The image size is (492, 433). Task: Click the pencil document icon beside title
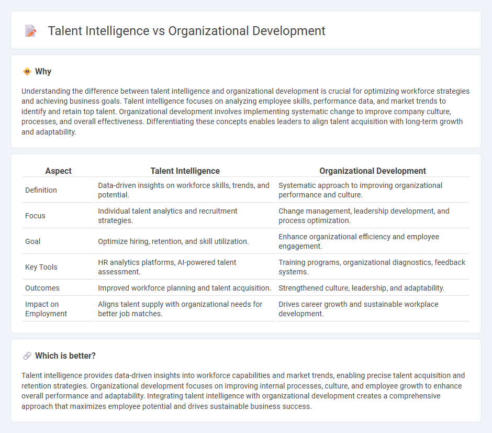[x=30, y=31]
